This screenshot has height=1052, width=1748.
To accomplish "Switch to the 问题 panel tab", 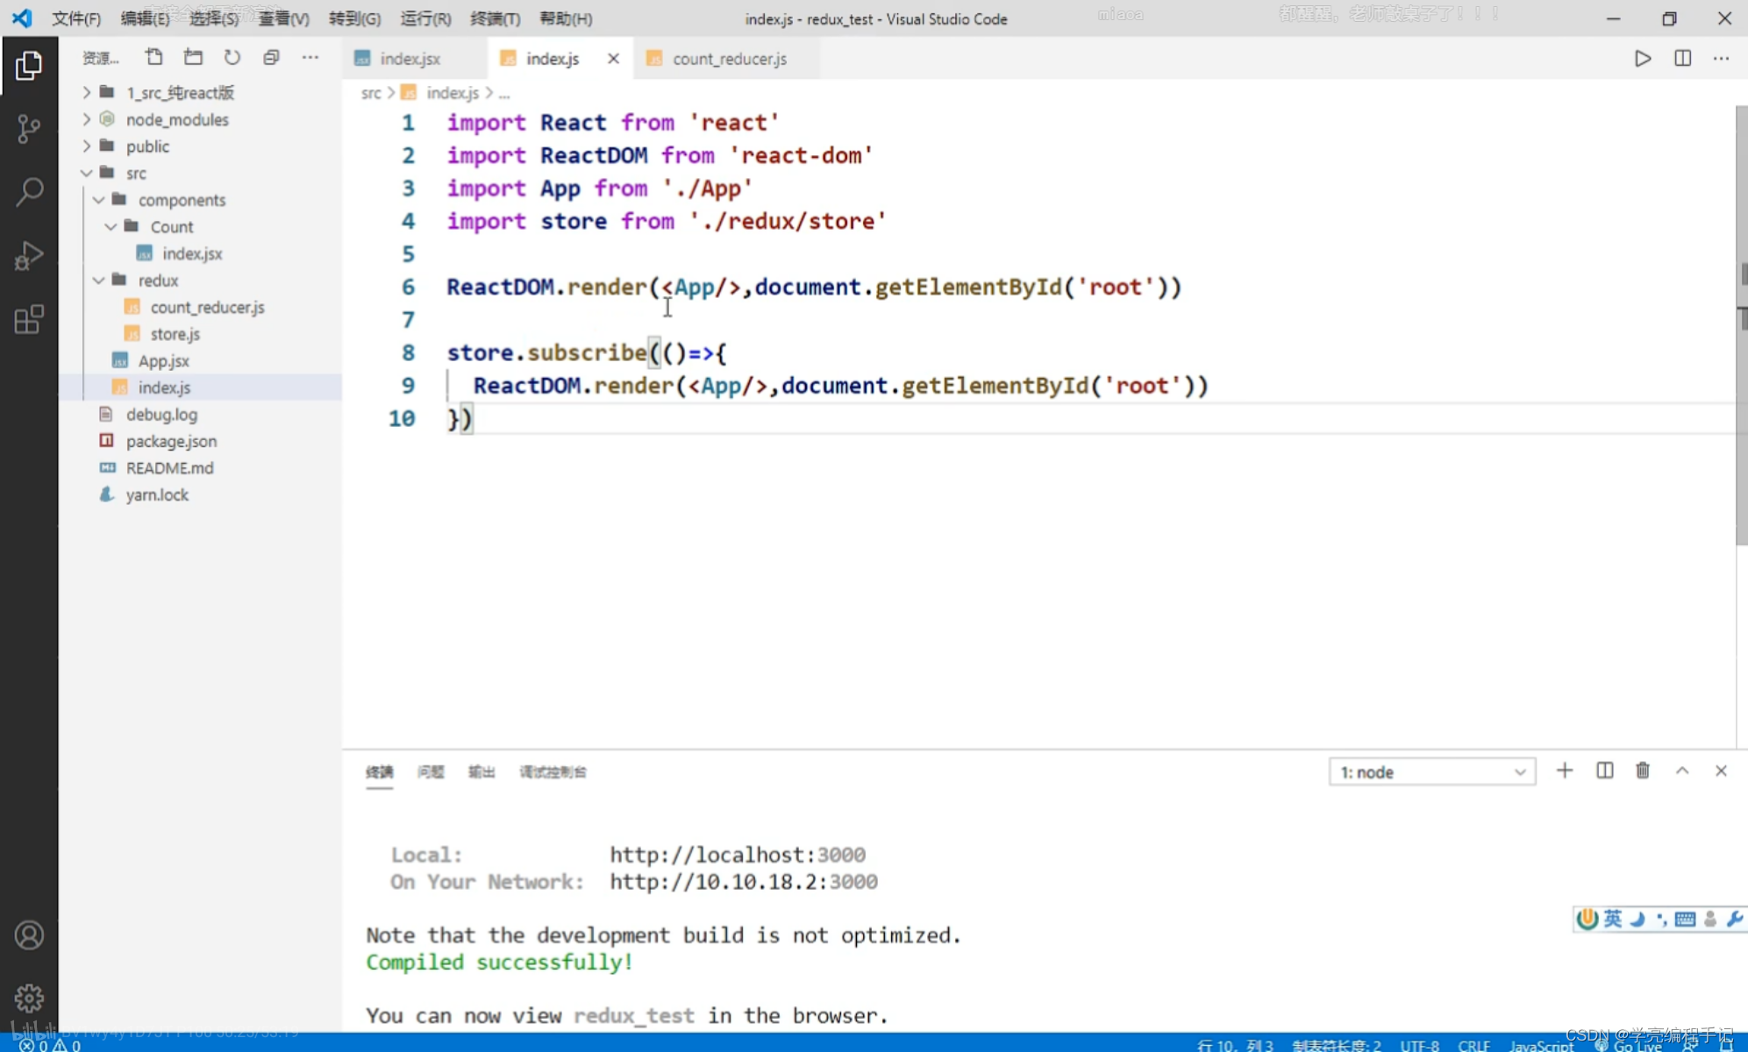I will (x=431, y=772).
